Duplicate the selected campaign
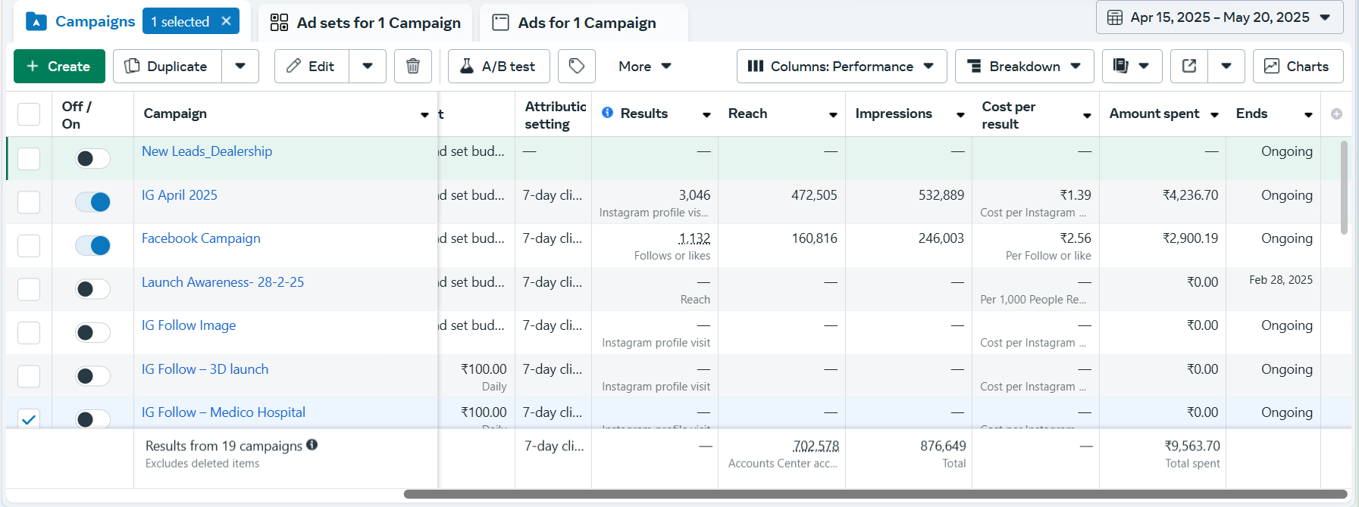Image resolution: width=1359 pixels, height=507 pixels. 167,67
